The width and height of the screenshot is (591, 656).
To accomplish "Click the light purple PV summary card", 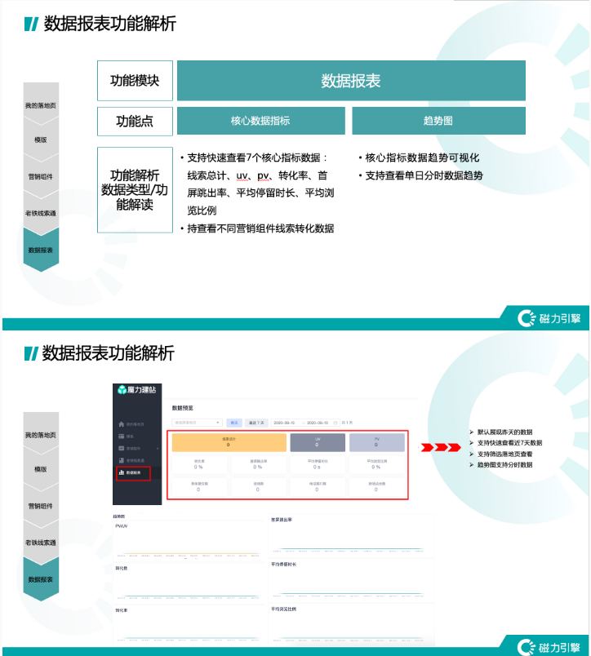I will (x=376, y=442).
